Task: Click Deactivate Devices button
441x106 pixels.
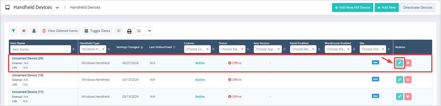Action: click(418, 7)
